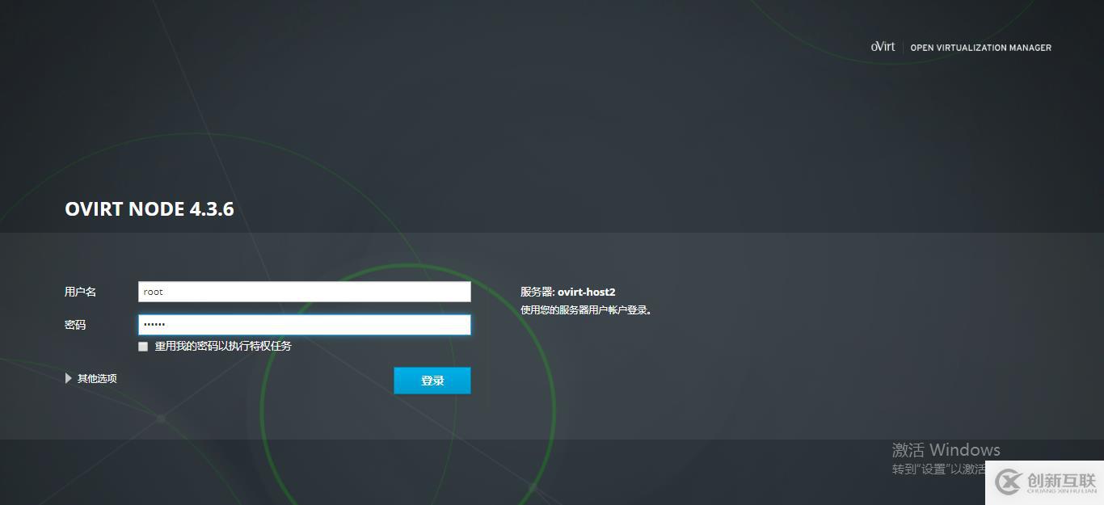Click the 创新互联 circular logo icon
Screen dimensions: 1104x505
pyautogui.click(x=1009, y=482)
